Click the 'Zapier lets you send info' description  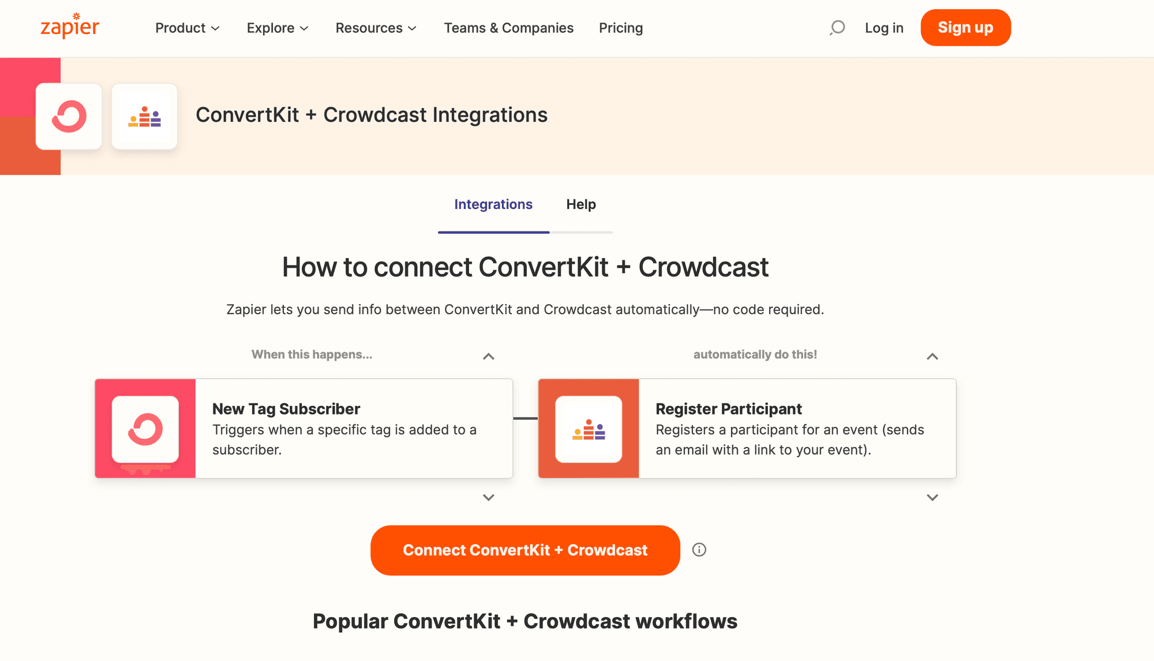tap(525, 309)
